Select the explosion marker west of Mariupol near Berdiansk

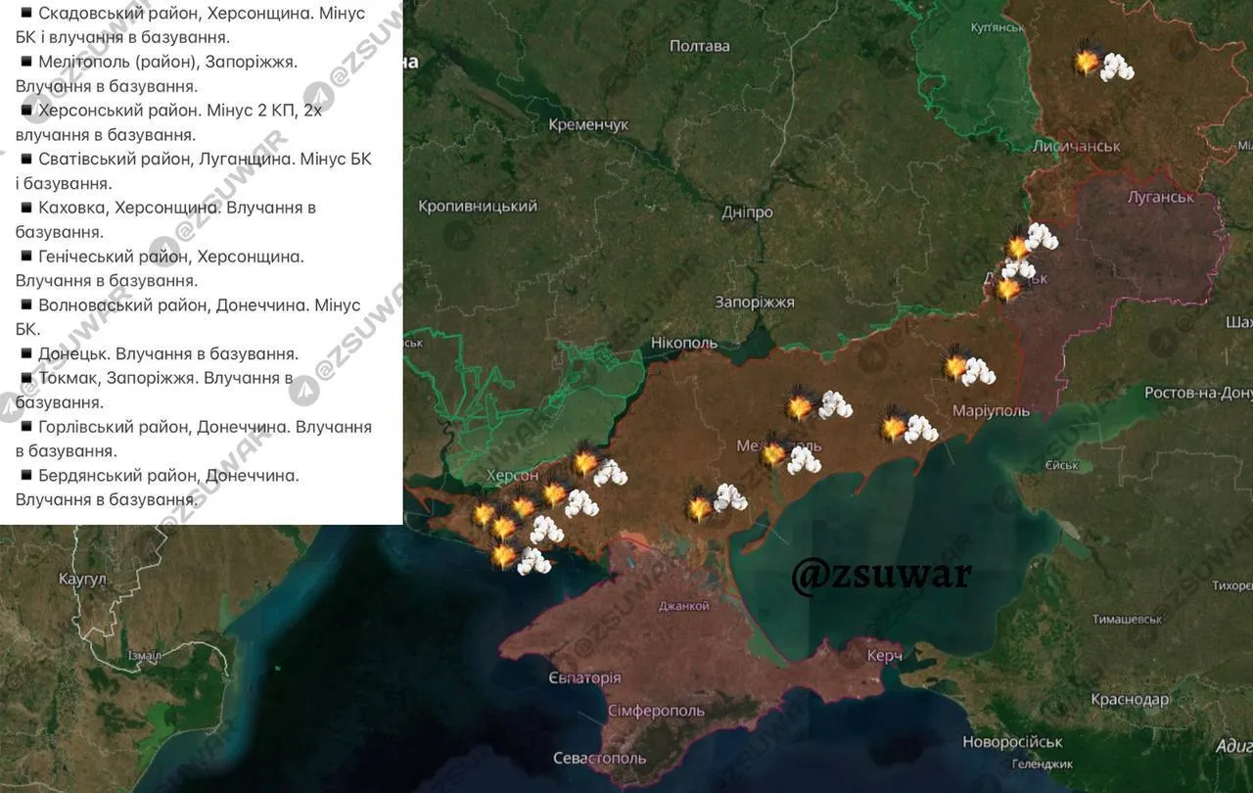point(895,426)
